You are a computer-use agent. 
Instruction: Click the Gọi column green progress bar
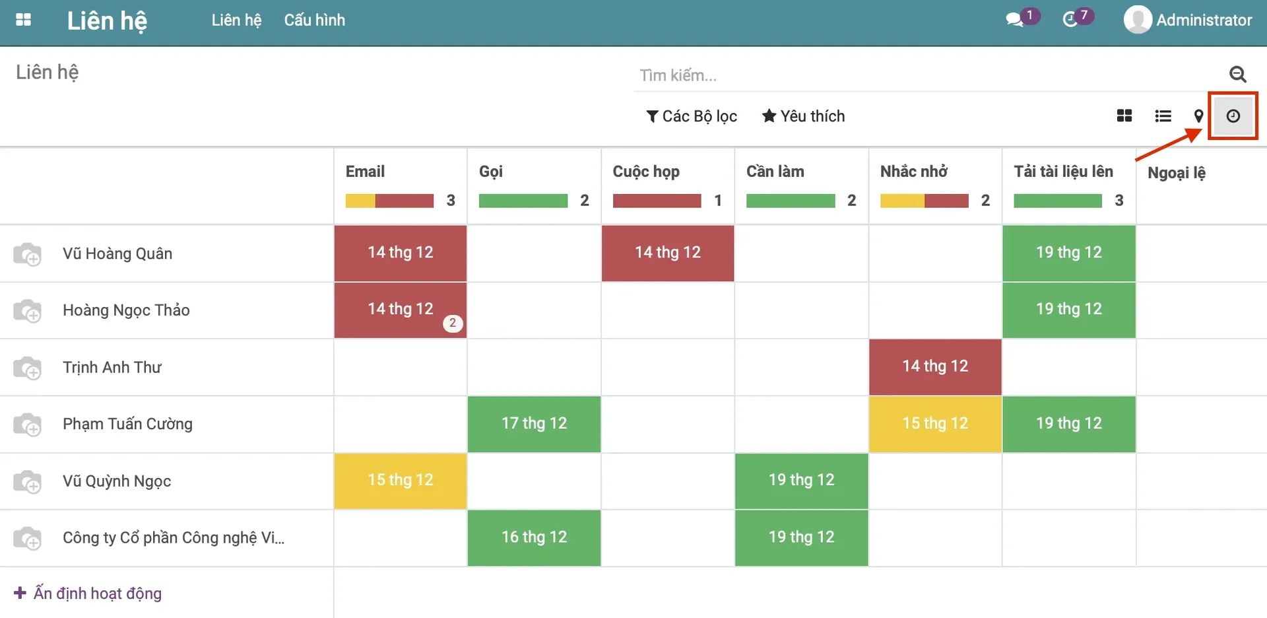pyautogui.click(x=523, y=201)
